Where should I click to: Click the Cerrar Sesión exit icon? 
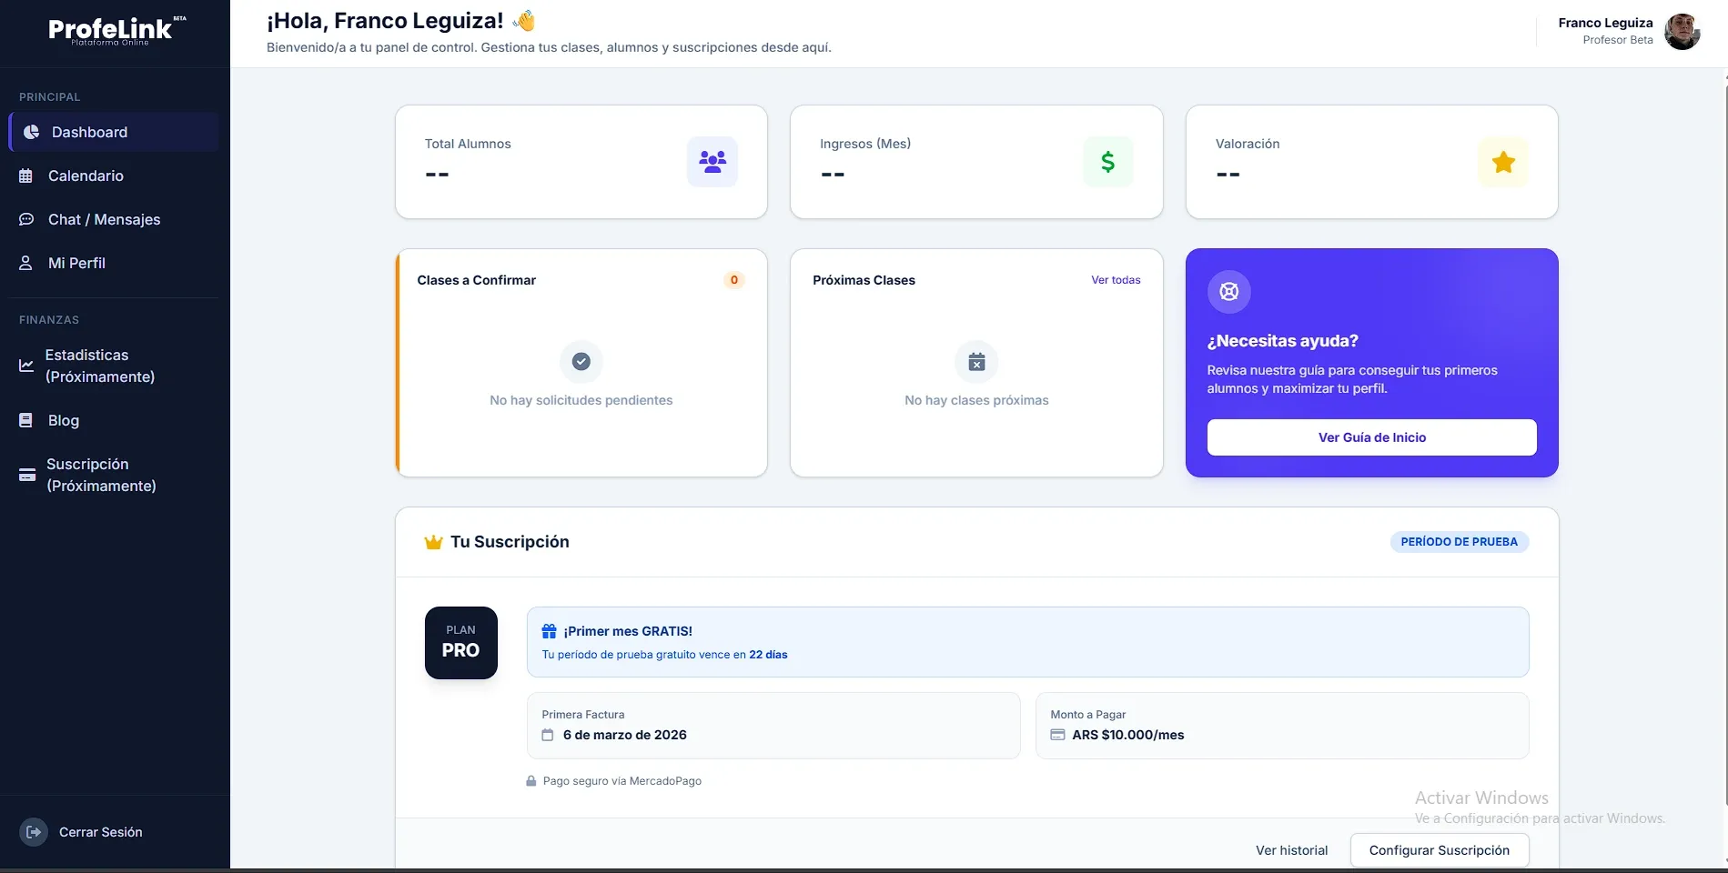(34, 832)
